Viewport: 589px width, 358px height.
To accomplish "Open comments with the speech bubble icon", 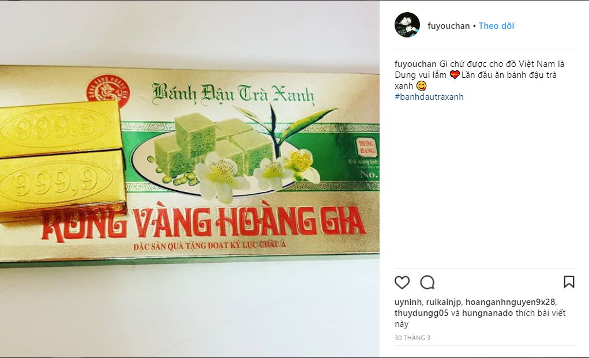I will pyautogui.click(x=427, y=282).
